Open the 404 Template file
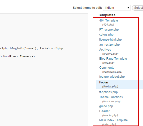This screenshot has height=126, width=143. point(108,21)
